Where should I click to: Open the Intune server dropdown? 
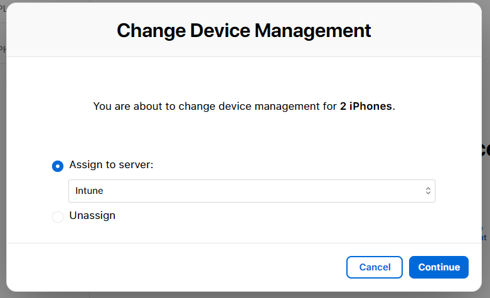pyautogui.click(x=251, y=191)
